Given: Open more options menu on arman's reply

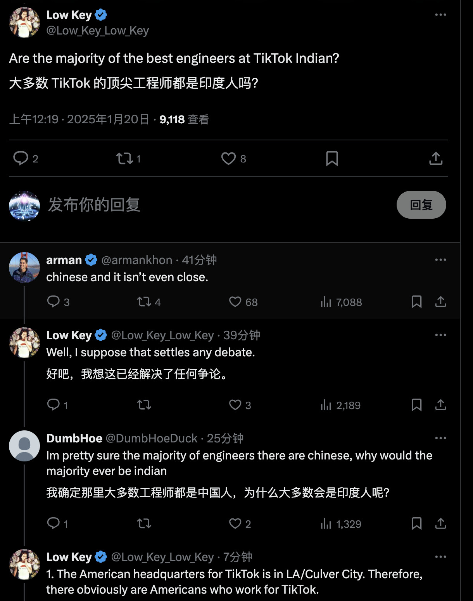Looking at the screenshot, I should [x=440, y=260].
